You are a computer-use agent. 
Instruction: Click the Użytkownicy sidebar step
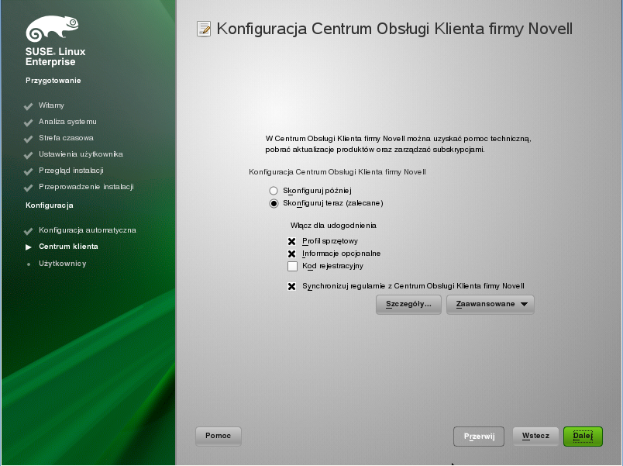[x=63, y=264]
